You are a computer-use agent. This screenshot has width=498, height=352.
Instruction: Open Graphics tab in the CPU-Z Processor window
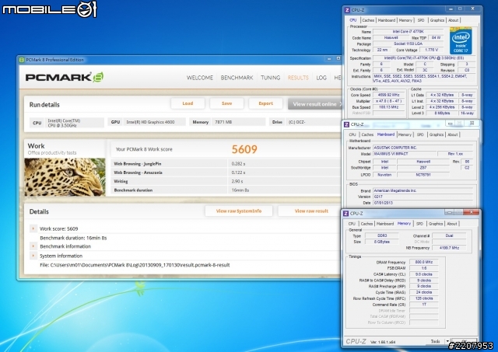[x=437, y=20]
